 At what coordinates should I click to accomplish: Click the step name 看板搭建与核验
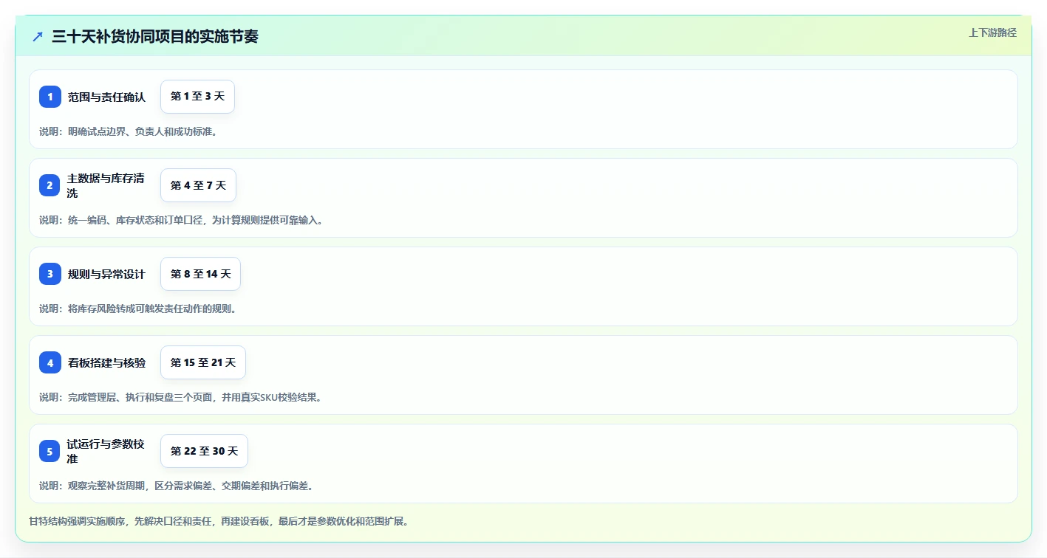106,362
